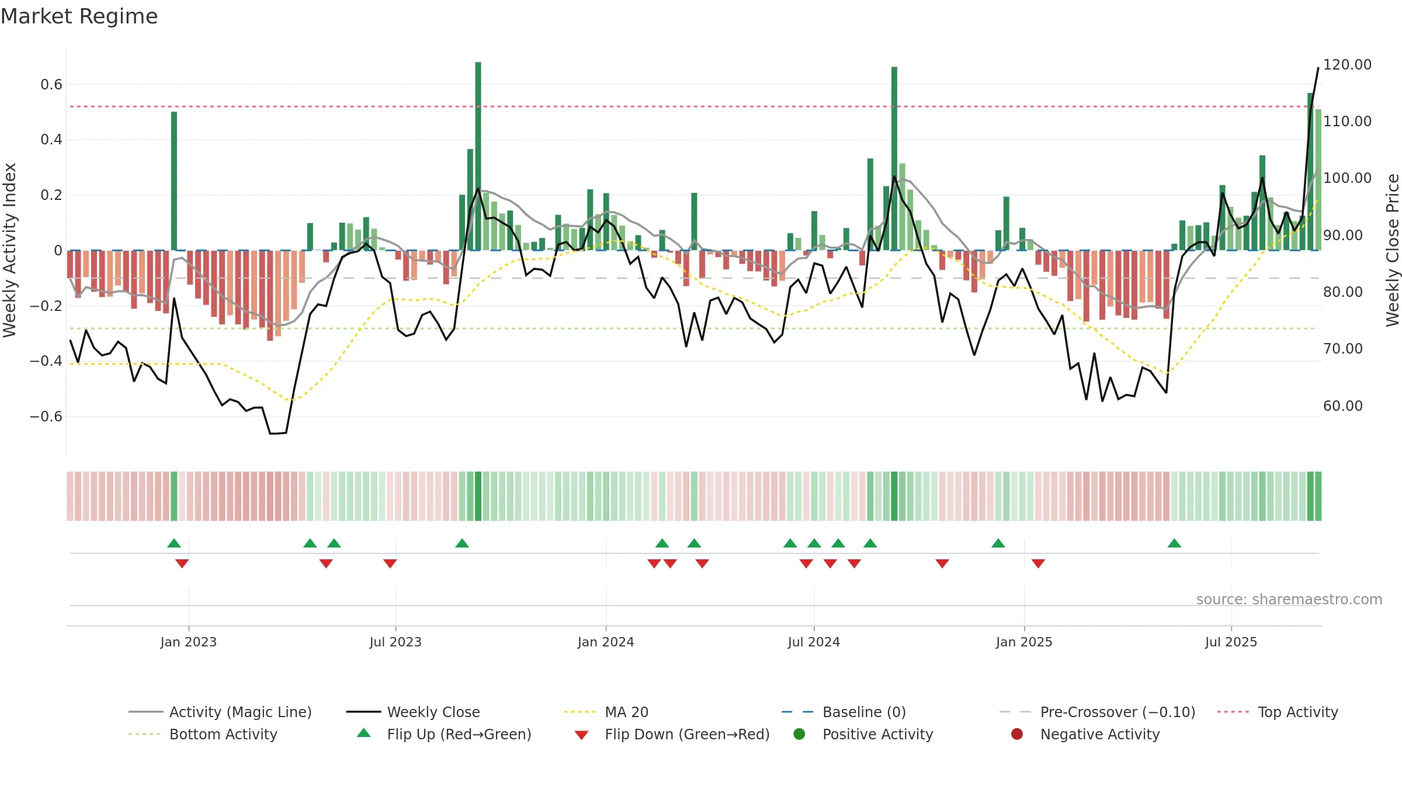Viewport: 1402px width, 789px height.
Task: Toggle the Weekly Close legend entry
Action: tap(413, 712)
